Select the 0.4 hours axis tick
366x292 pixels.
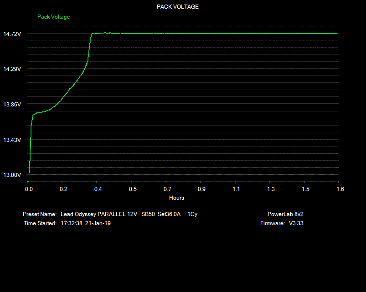click(98, 189)
